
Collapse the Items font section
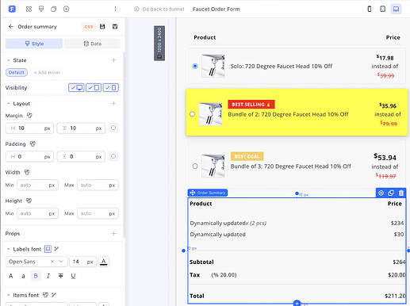(9, 295)
